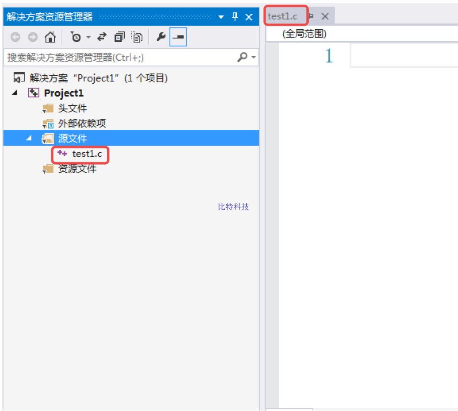Viewport: 458px width, 411px height.
Task: Click the 源文件 open folder icon
Action: [48, 139]
